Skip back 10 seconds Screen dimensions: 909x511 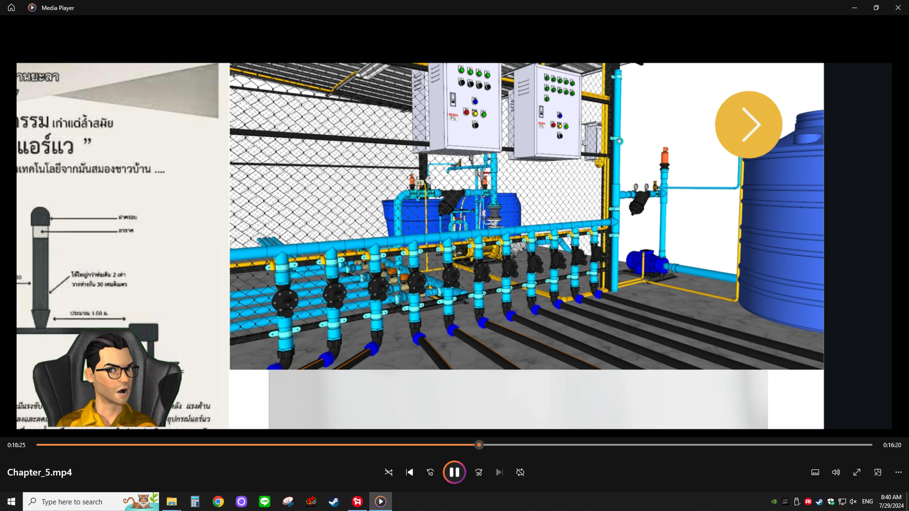(x=430, y=472)
